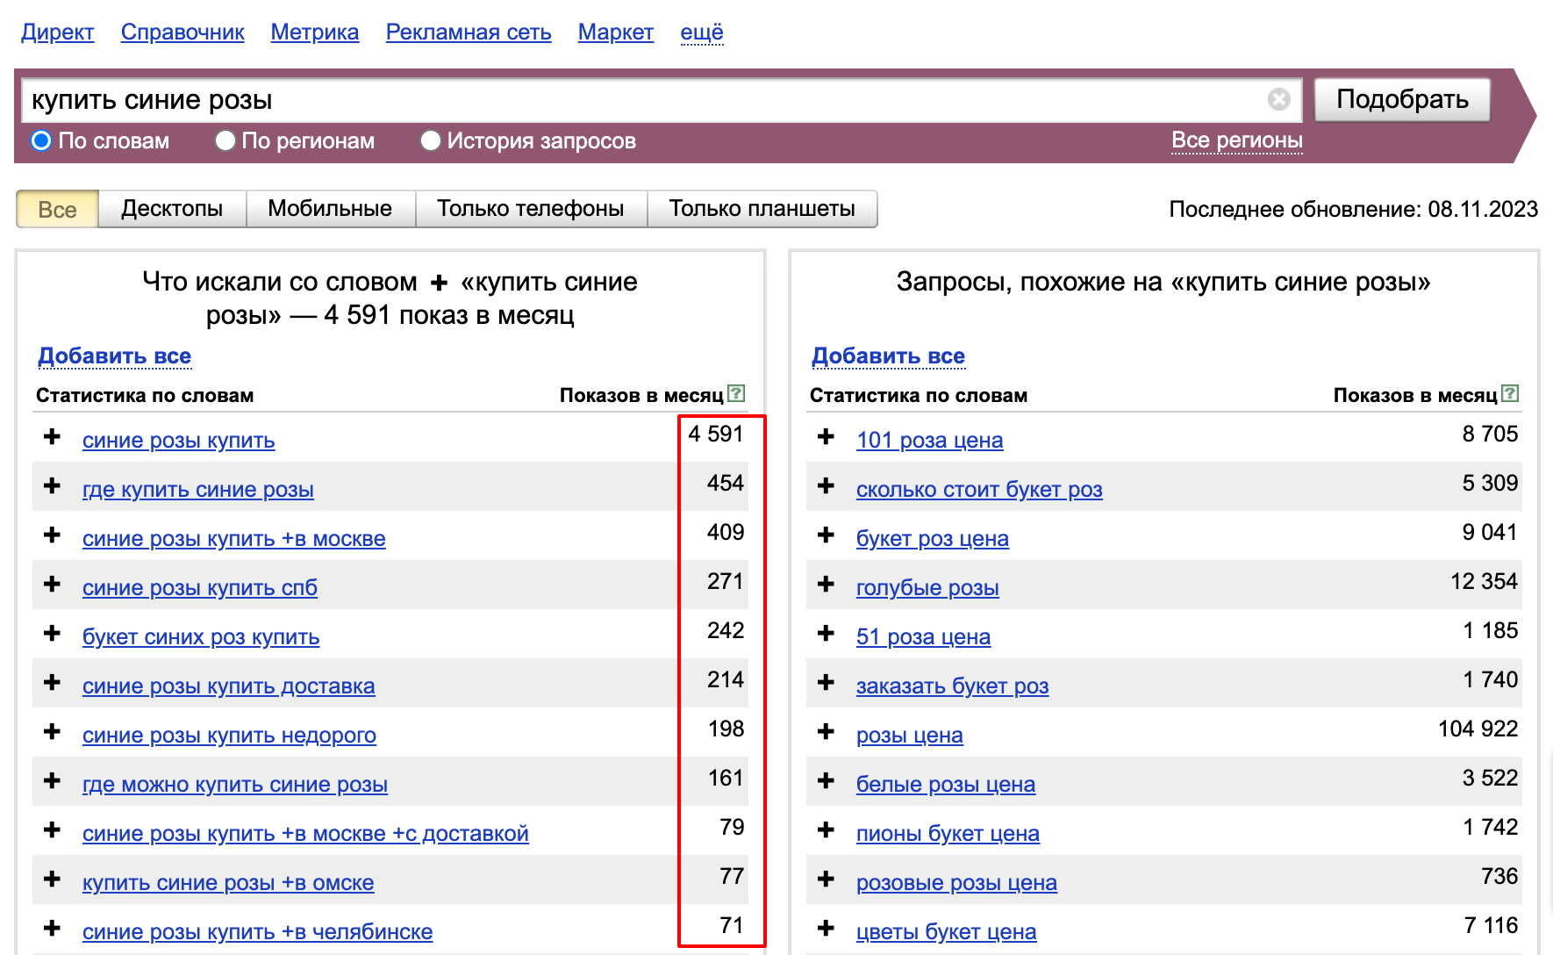The width and height of the screenshot is (1553, 955).
Task: Switch to the 'Только планшеты' tab
Action: coord(762,209)
